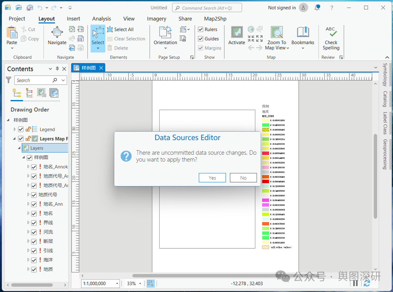
Task: Select List By Map Frame icon
Action: click(x=41, y=93)
